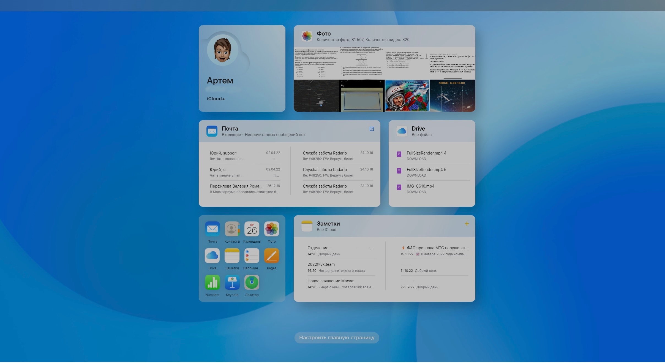Image resolution: width=665 pixels, height=363 pixels.
Task: Open Drive widget header title
Action: [x=418, y=129]
